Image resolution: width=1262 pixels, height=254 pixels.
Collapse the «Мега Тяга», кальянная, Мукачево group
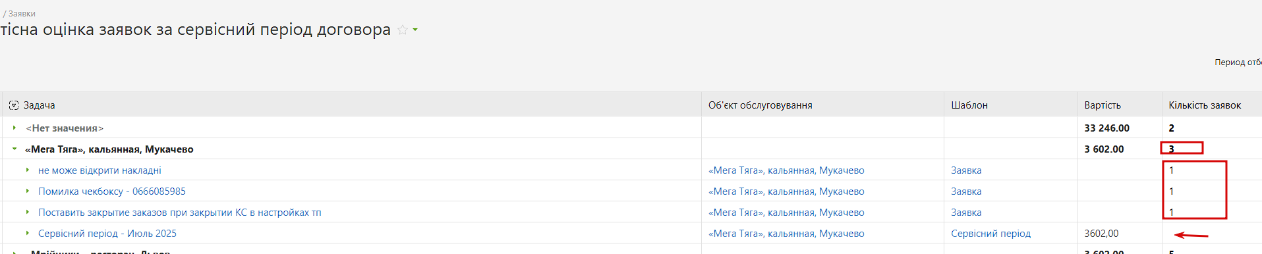point(14,149)
